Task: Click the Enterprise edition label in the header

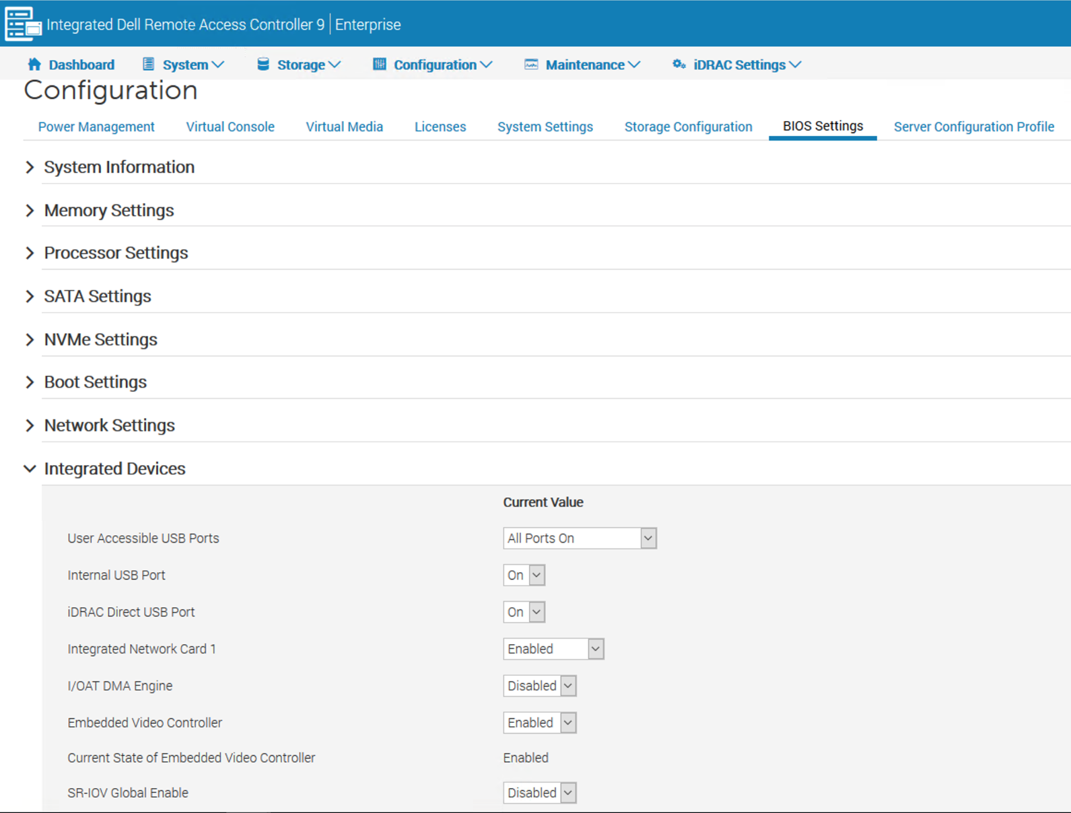Action: (368, 25)
